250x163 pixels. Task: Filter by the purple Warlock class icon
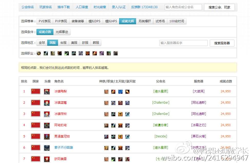[102, 53]
